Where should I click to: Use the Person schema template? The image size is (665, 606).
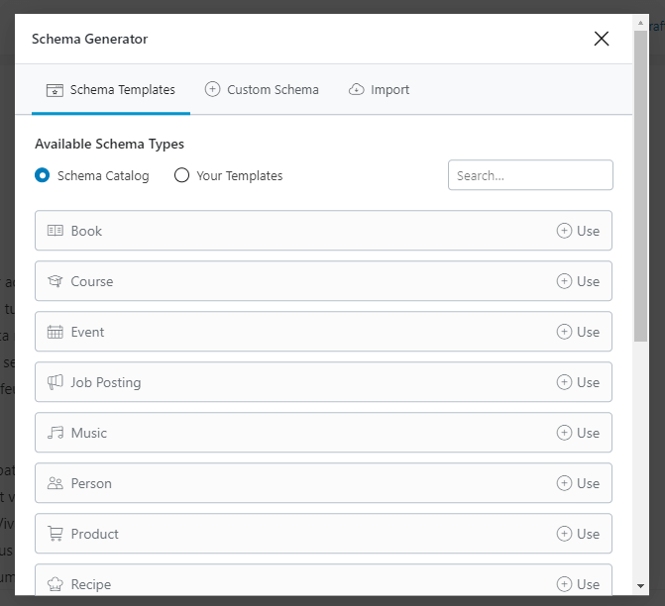pos(578,483)
